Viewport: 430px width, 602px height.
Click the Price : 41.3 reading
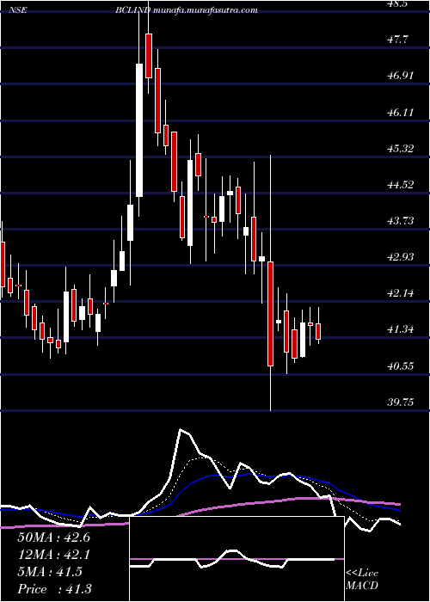click(54, 589)
